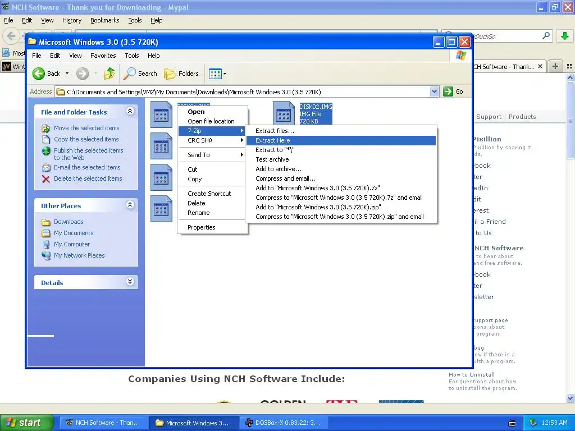Click the red Delete selected items icon
This screenshot has height=431, width=575.
[x=46, y=179]
